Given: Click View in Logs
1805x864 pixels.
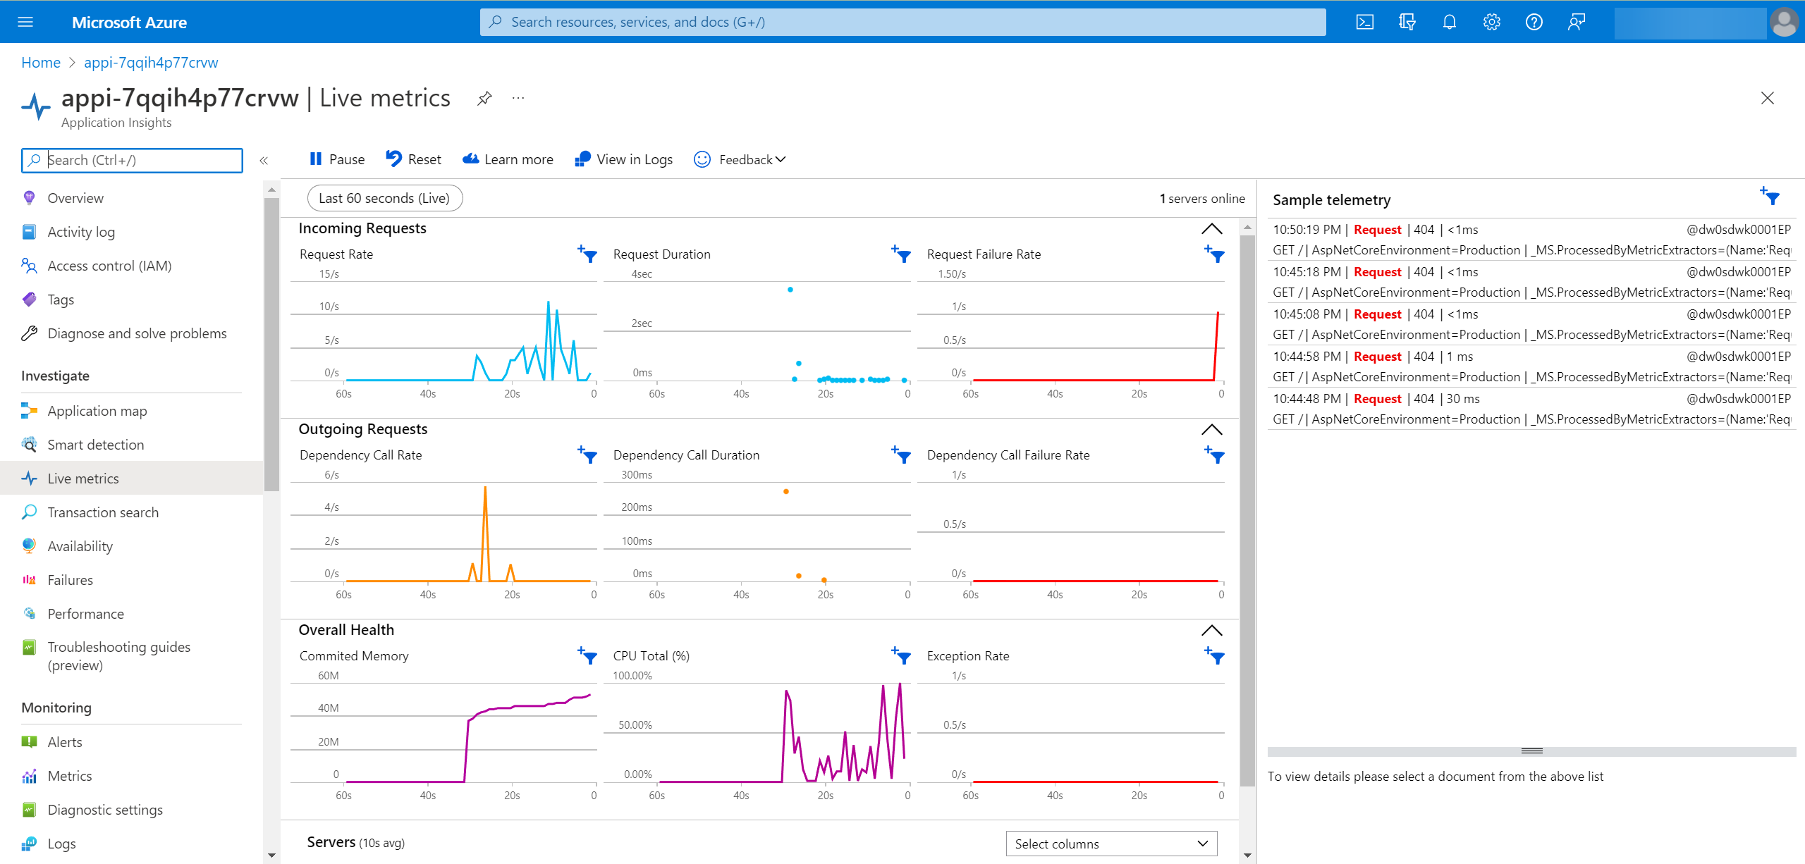Looking at the screenshot, I should coord(624,159).
